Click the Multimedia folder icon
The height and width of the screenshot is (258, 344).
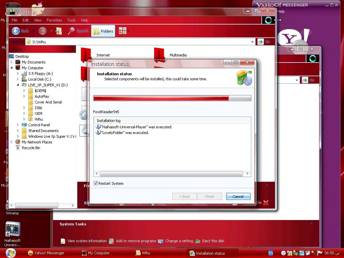click(x=159, y=55)
